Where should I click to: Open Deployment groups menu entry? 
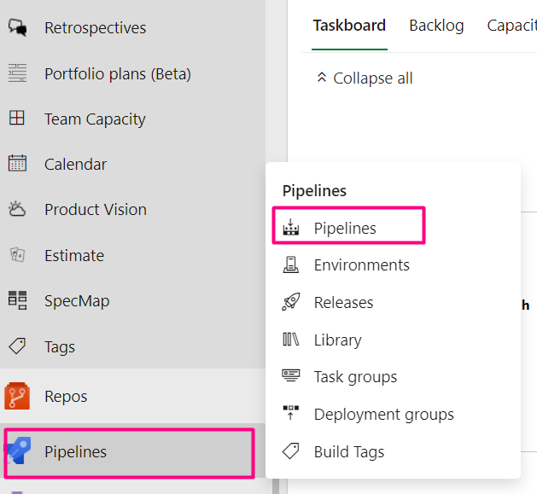point(383,415)
